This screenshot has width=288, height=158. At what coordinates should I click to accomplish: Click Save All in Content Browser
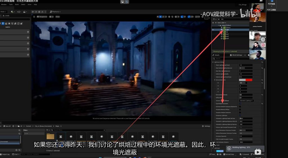tap(7, 126)
